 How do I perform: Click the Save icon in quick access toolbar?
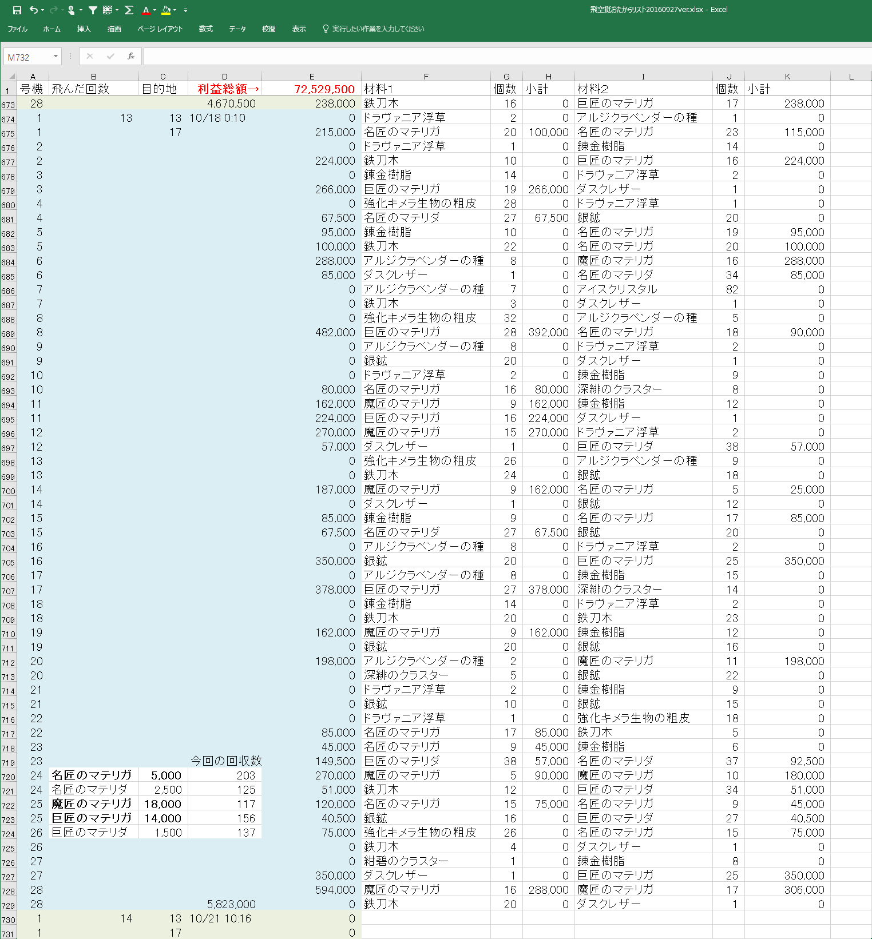17,10
